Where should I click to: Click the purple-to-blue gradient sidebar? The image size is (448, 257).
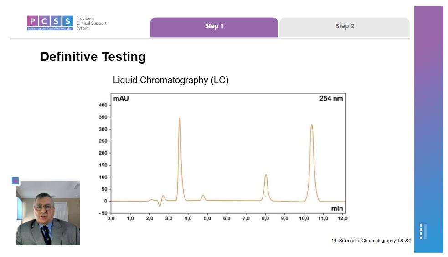point(428,114)
